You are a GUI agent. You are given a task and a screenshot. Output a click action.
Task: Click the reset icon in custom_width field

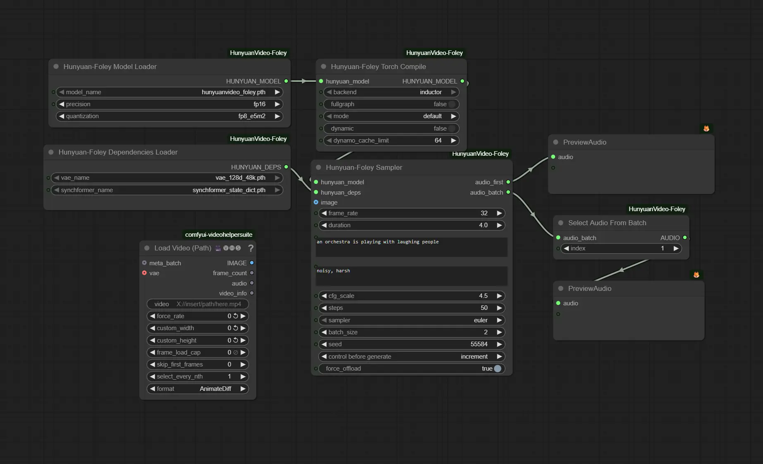(236, 328)
